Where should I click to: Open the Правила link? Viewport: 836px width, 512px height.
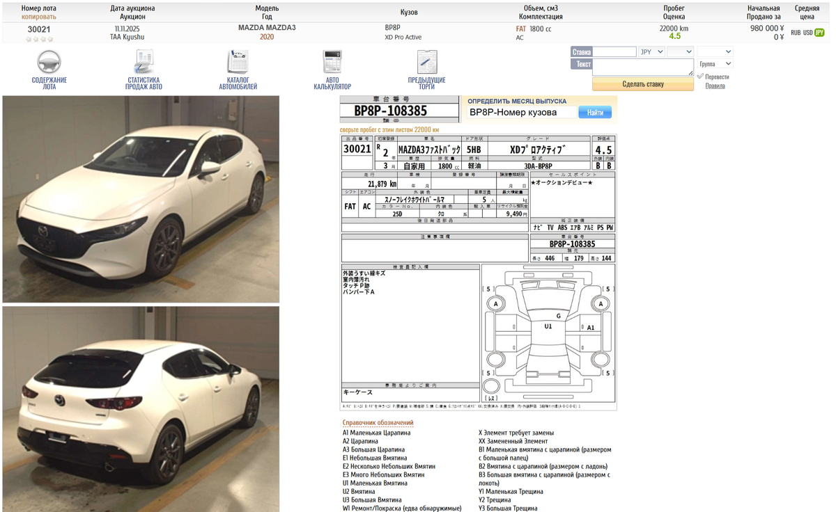coord(715,86)
